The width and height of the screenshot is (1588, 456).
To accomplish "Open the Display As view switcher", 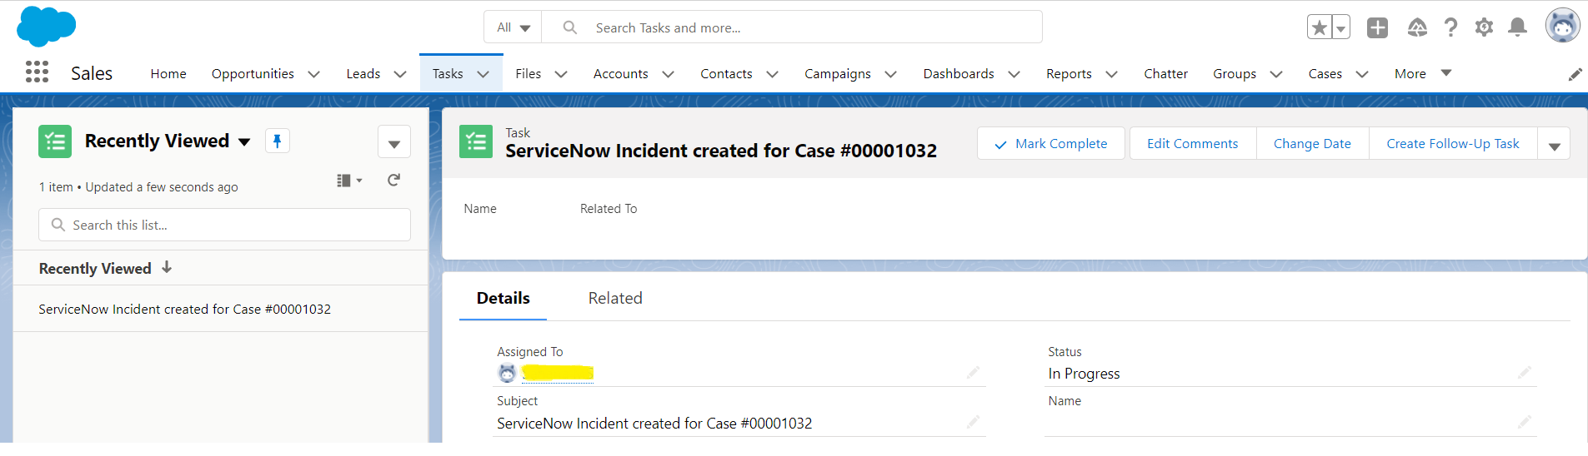I will 348,181.
